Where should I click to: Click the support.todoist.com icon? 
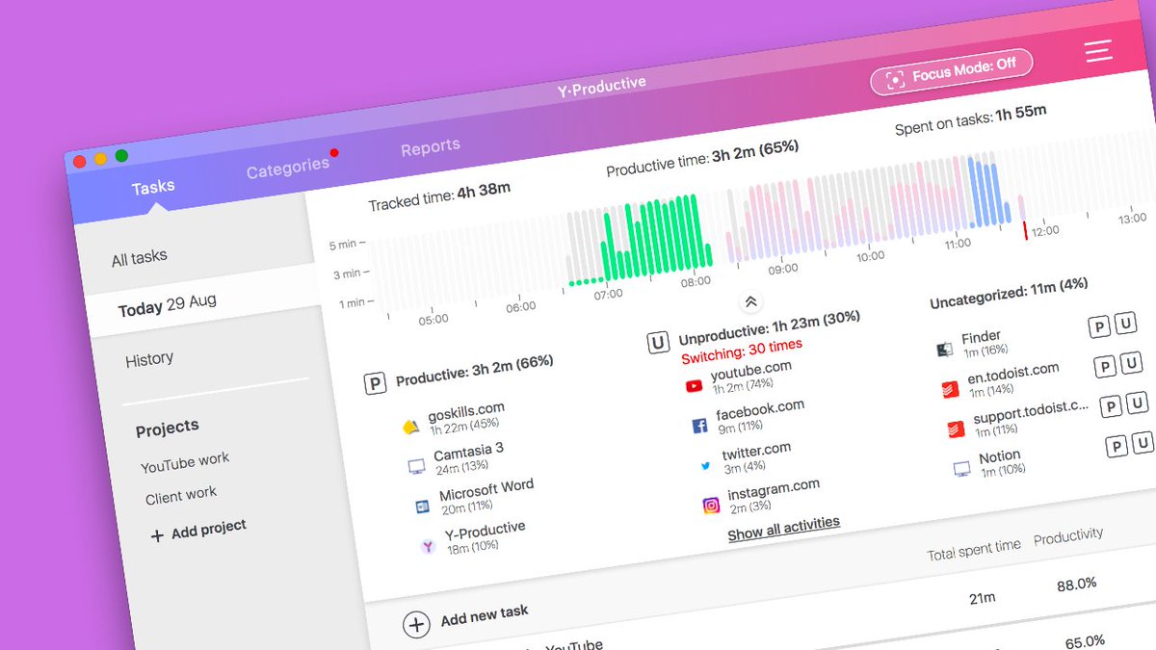[x=956, y=429]
